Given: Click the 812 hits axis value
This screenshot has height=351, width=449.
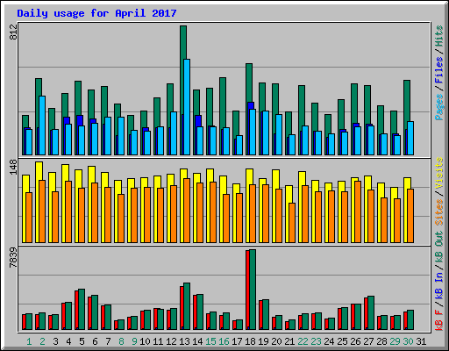Looking at the screenshot, I should pyautogui.click(x=14, y=32).
